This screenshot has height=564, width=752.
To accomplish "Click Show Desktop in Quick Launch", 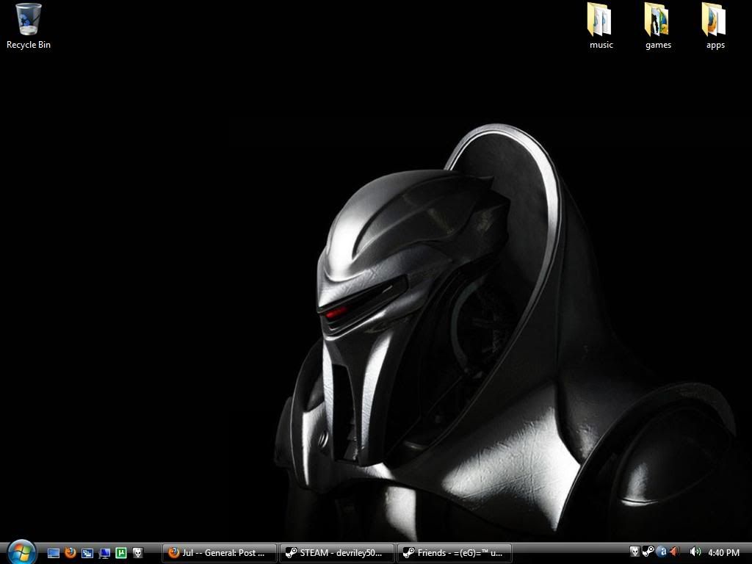I will pyautogui.click(x=54, y=553).
